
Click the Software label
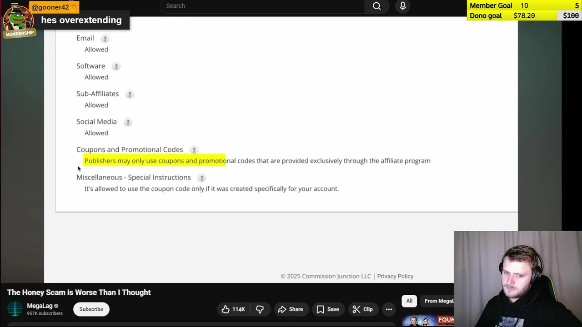click(x=90, y=66)
